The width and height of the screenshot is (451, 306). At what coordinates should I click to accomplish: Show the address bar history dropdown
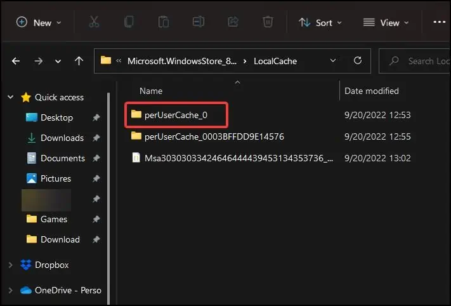[333, 61]
